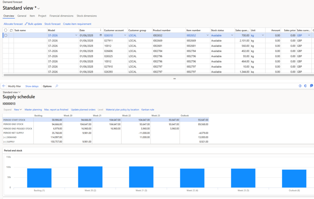Click Update planned orders
Image resolution: width=314 pixels, height=199 pixels.
point(83,110)
